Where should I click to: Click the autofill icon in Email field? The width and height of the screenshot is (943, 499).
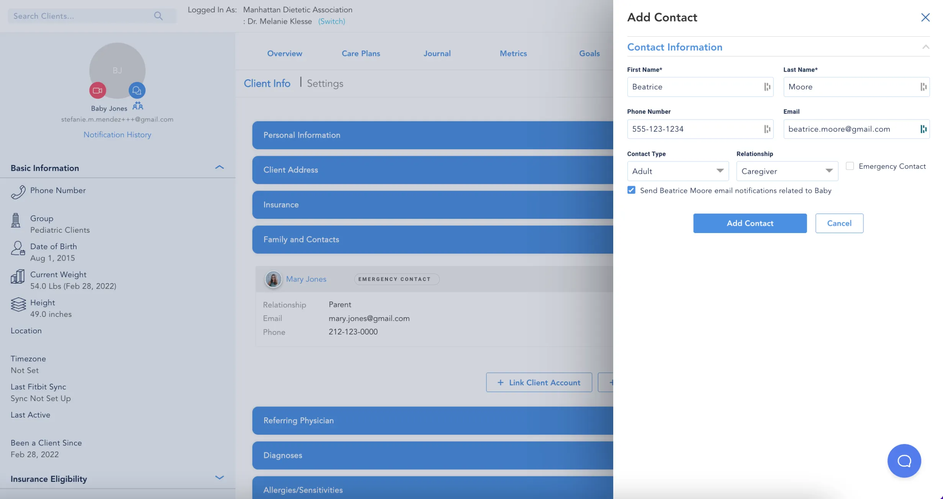(923, 129)
